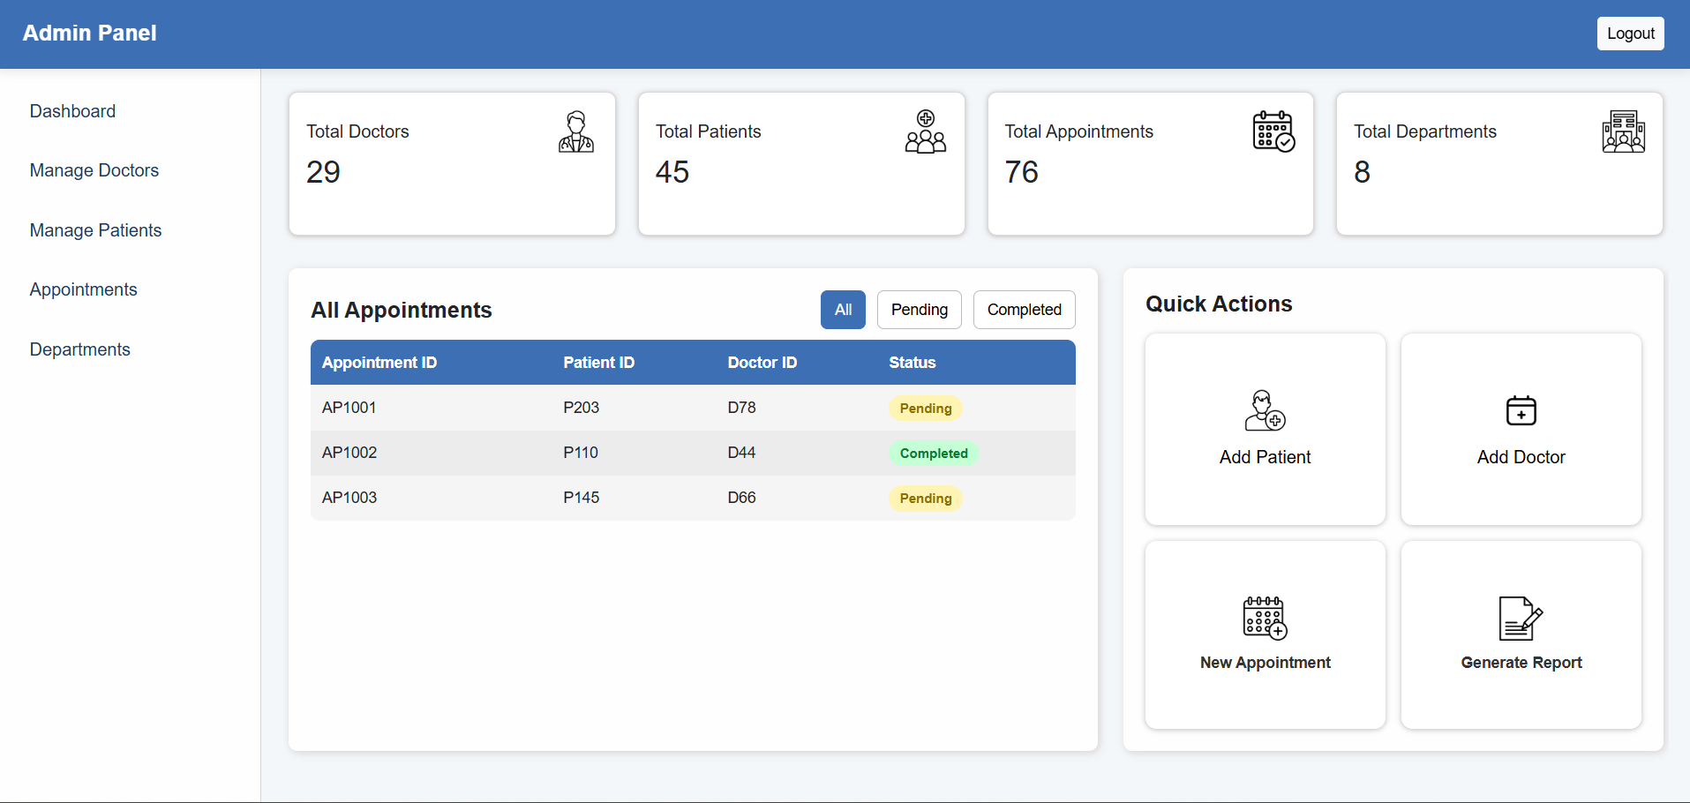Toggle the Completed appointments filter
Image resolution: width=1690 pixels, height=803 pixels.
coord(1024,310)
